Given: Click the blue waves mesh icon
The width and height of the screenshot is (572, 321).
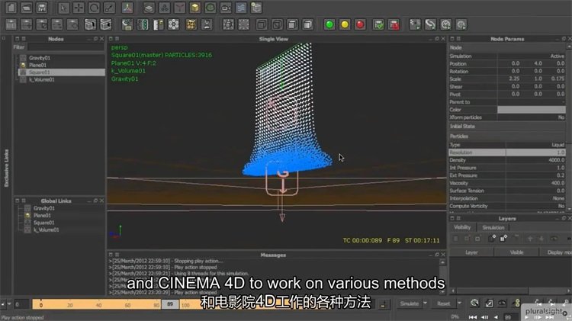Looking at the screenshot, I should (241, 8).
